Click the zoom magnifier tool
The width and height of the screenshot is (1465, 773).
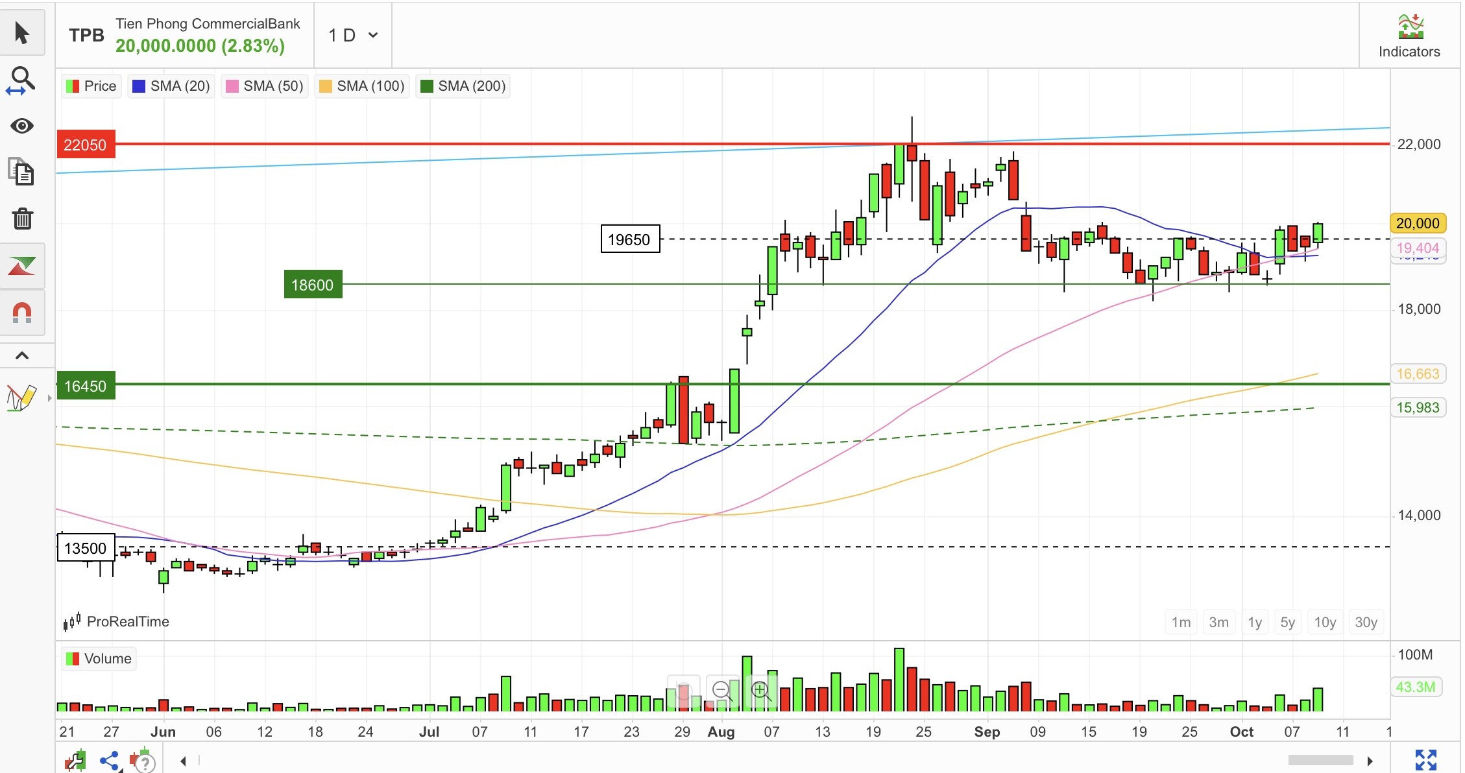point(21,80)
